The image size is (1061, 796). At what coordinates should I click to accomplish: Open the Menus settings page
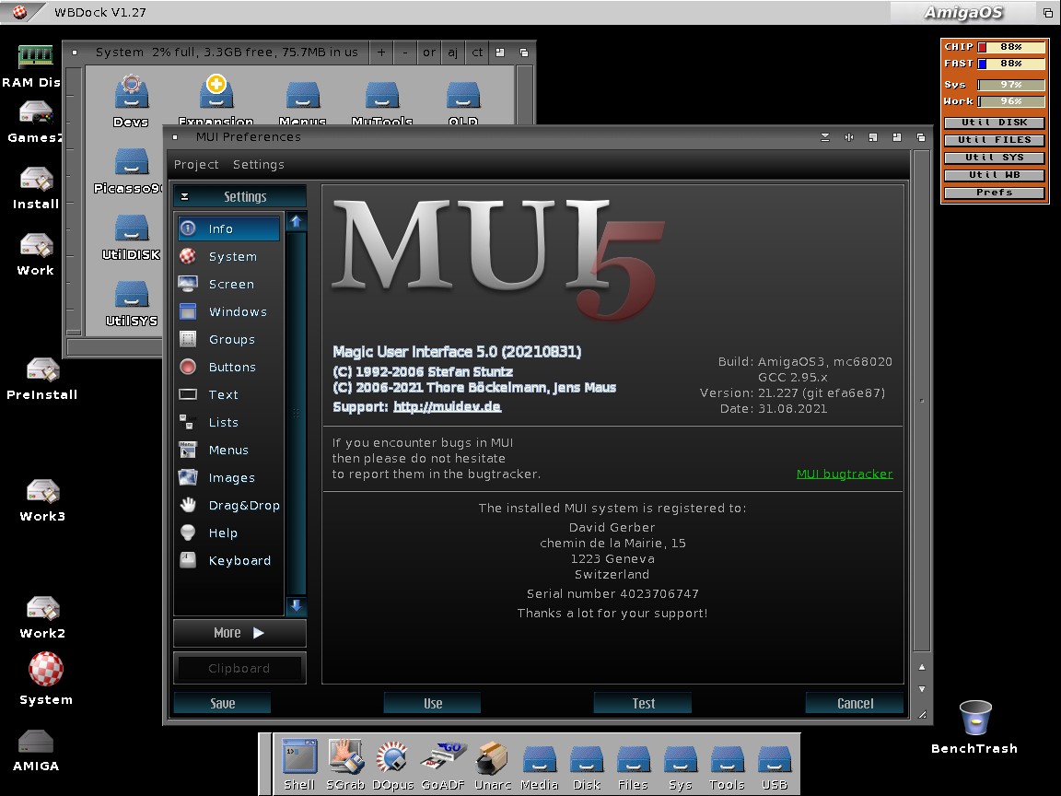tap(228, 451)
